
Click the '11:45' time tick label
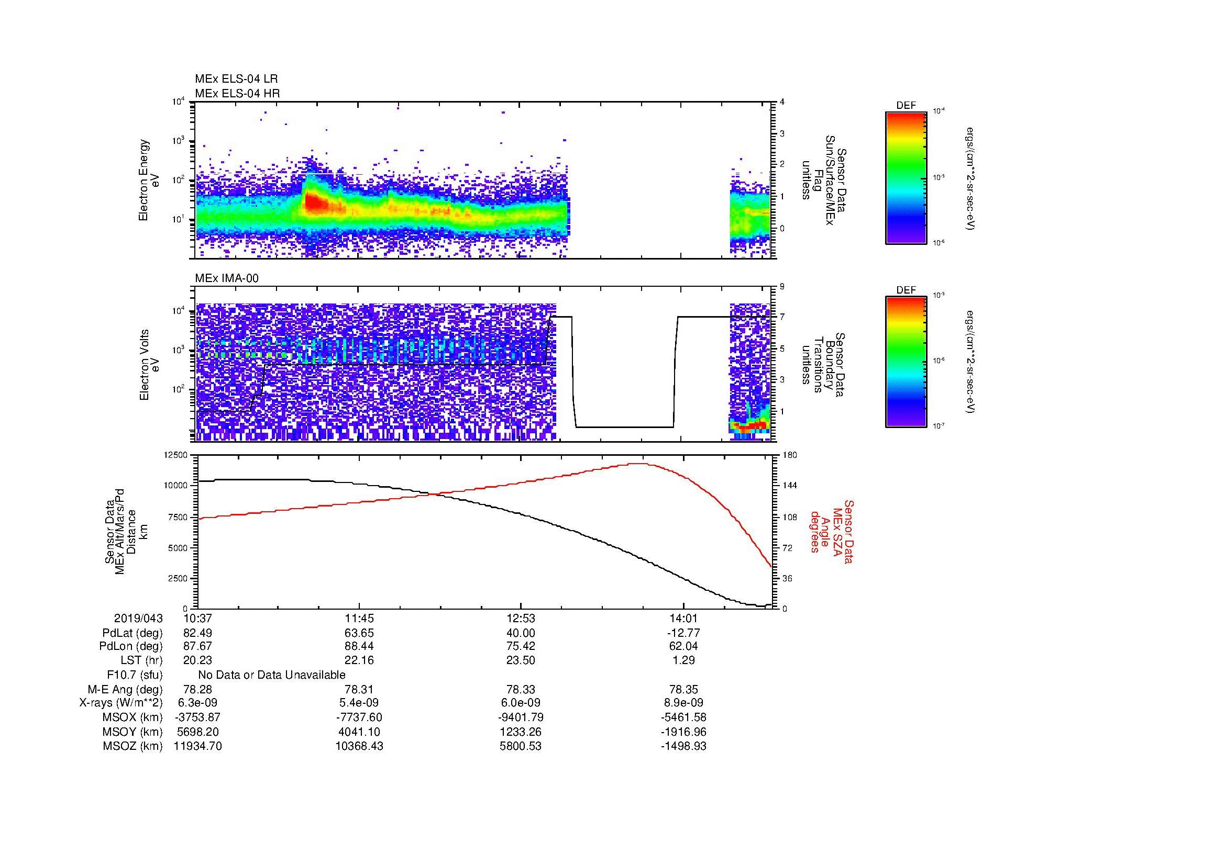point(359,618)
